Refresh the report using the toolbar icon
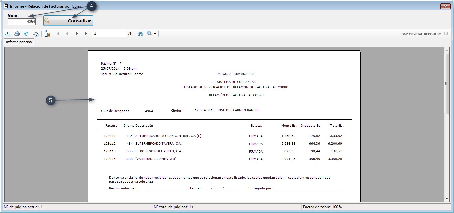The width and height of the screenshot is (454, 213). tap(26, 34)
